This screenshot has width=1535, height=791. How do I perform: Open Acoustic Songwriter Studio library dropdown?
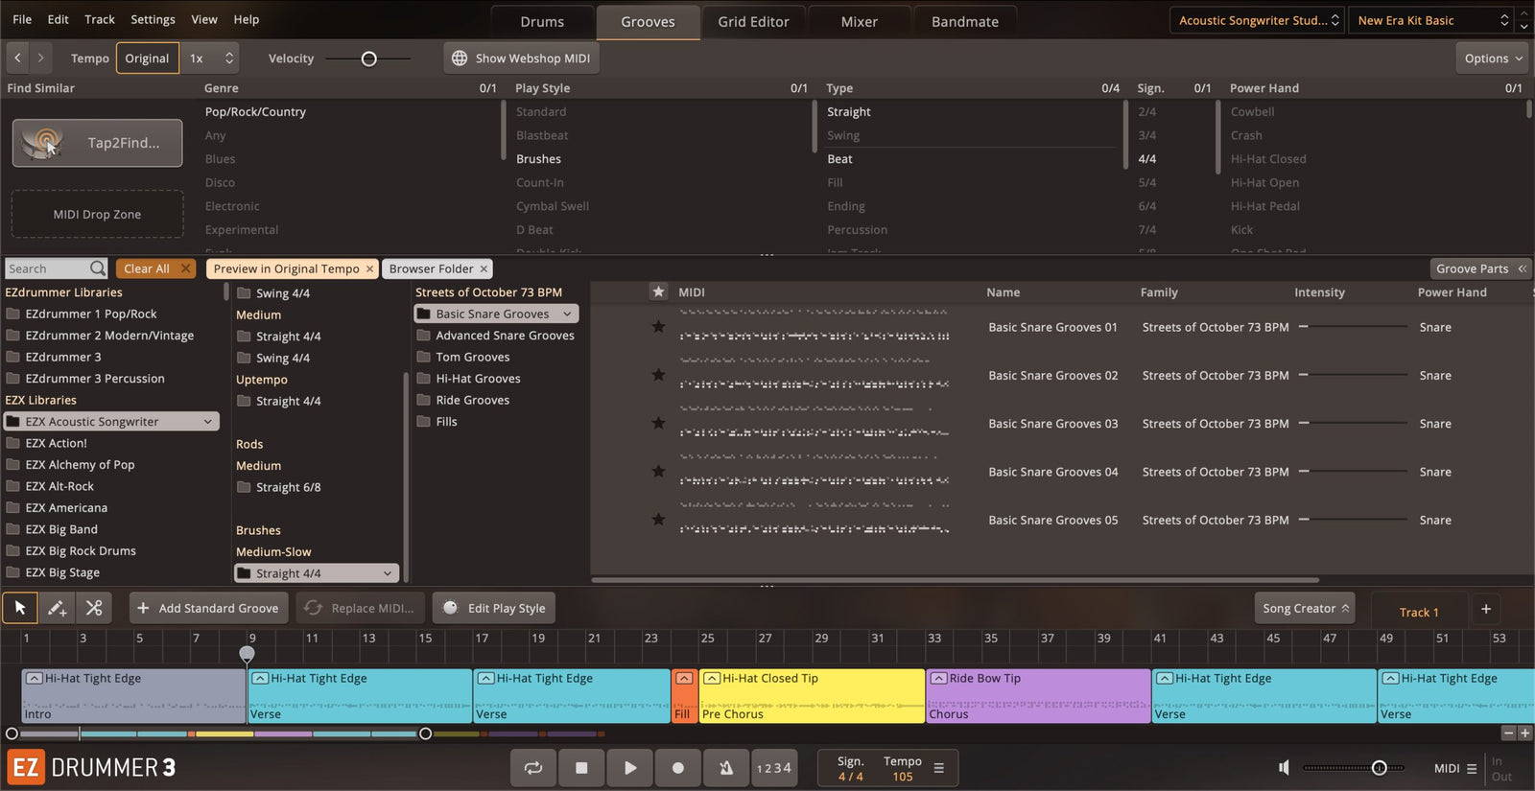click(x=1256, y=20)
